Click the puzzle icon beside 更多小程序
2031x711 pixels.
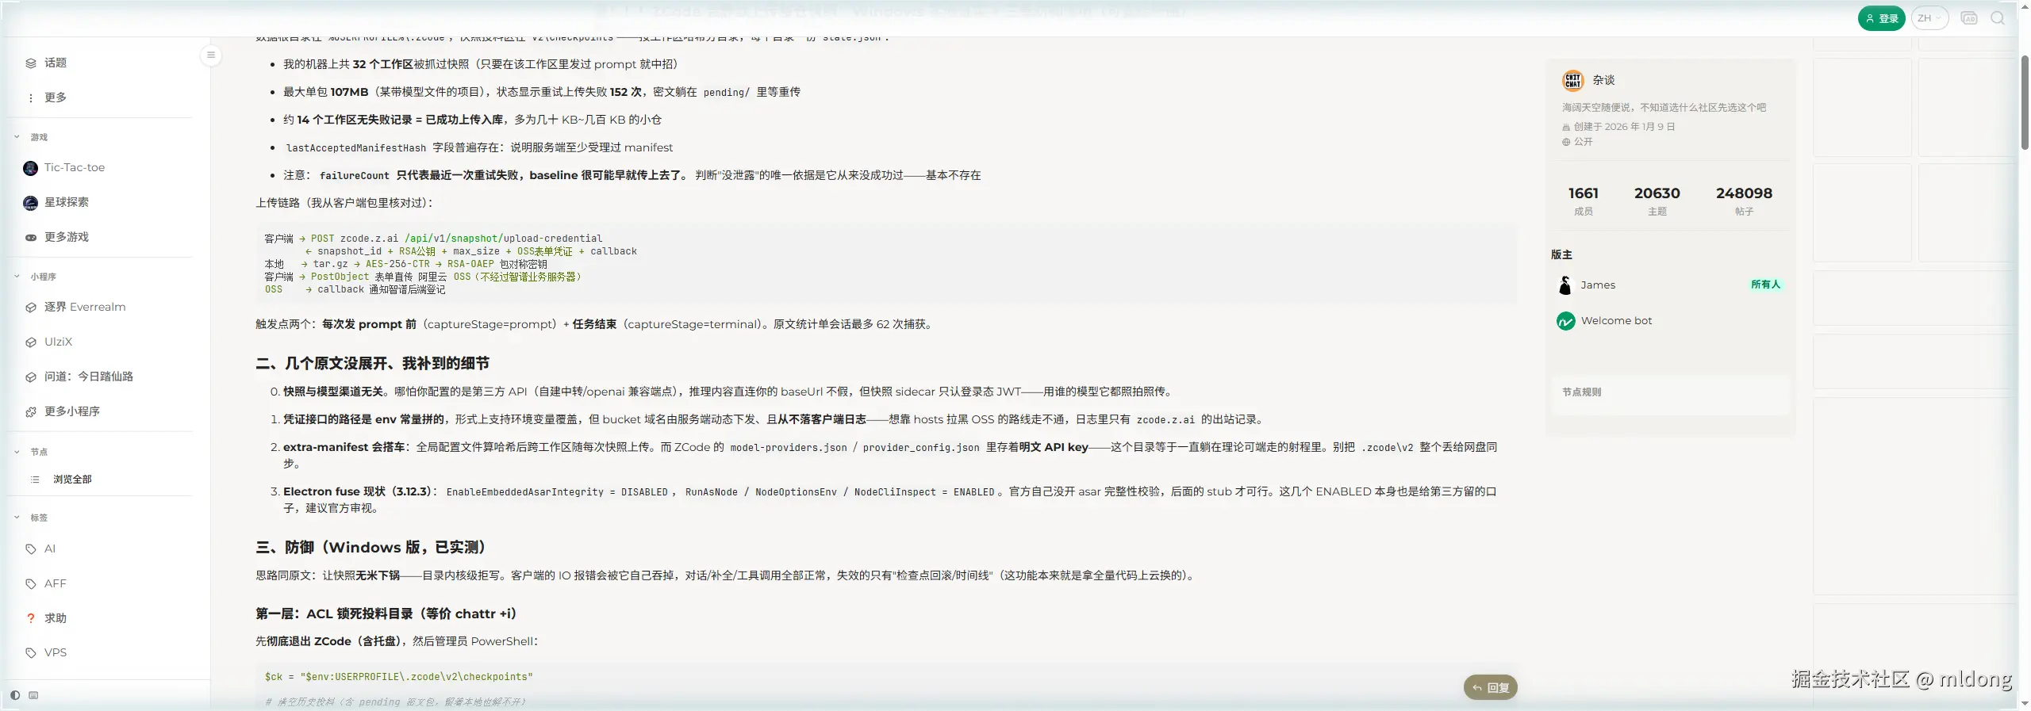click(x=31, y=412)
